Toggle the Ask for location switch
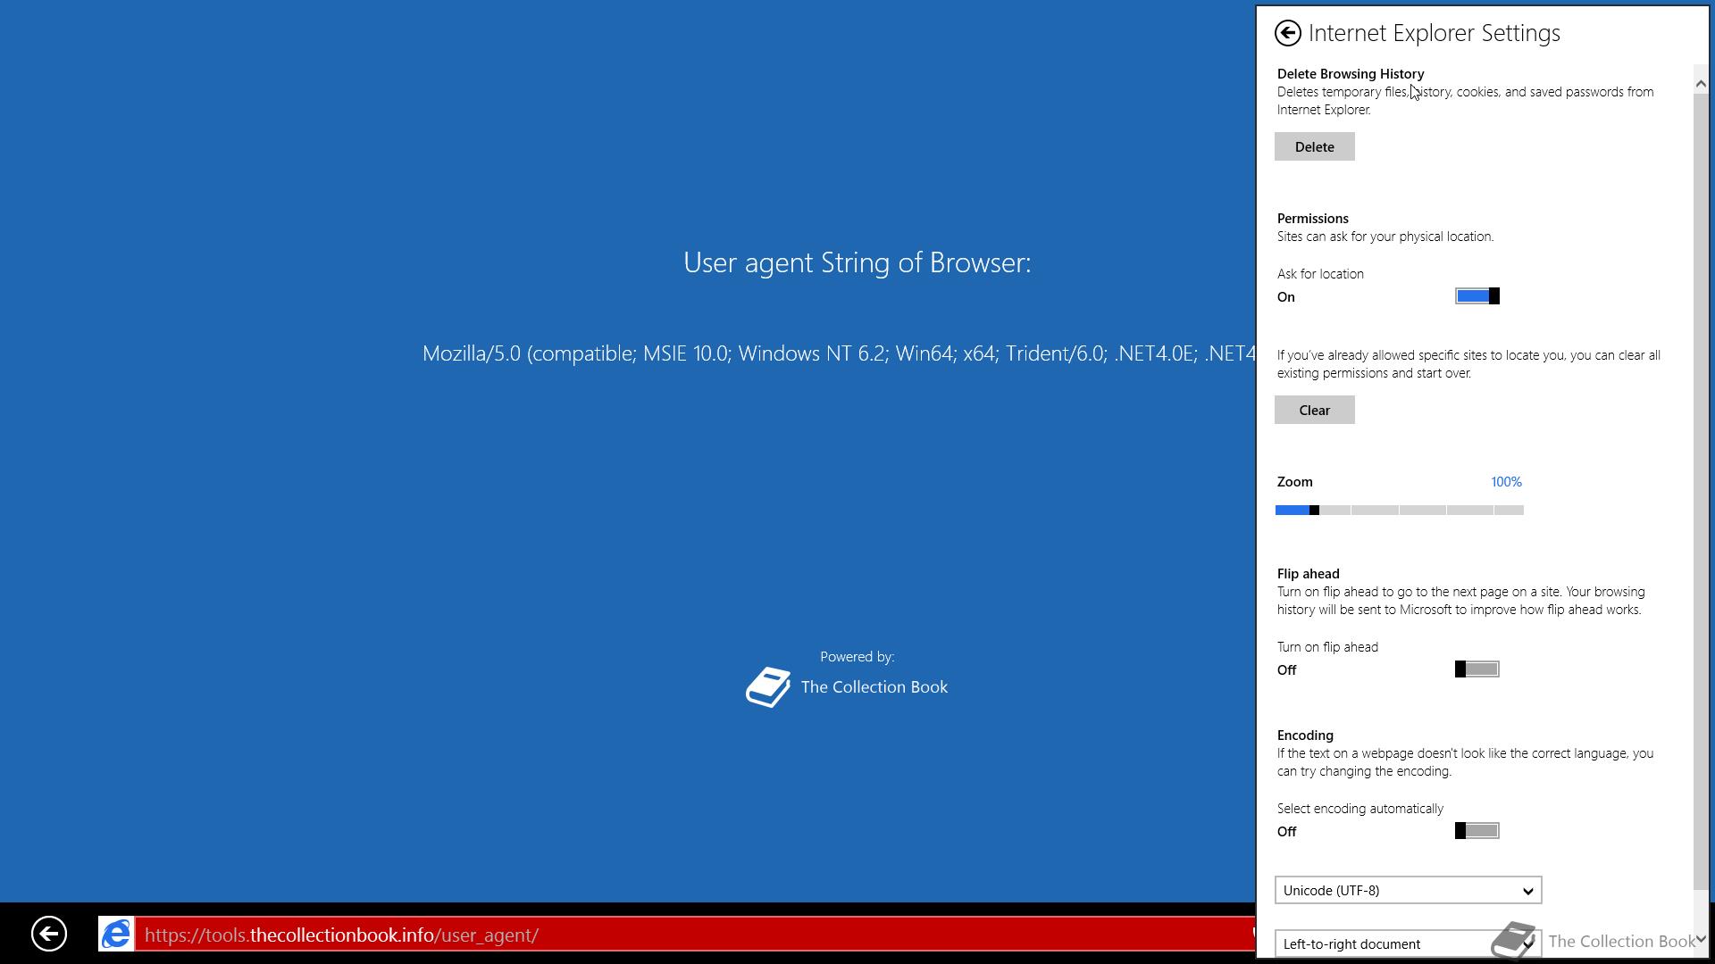 (1477, 296)
